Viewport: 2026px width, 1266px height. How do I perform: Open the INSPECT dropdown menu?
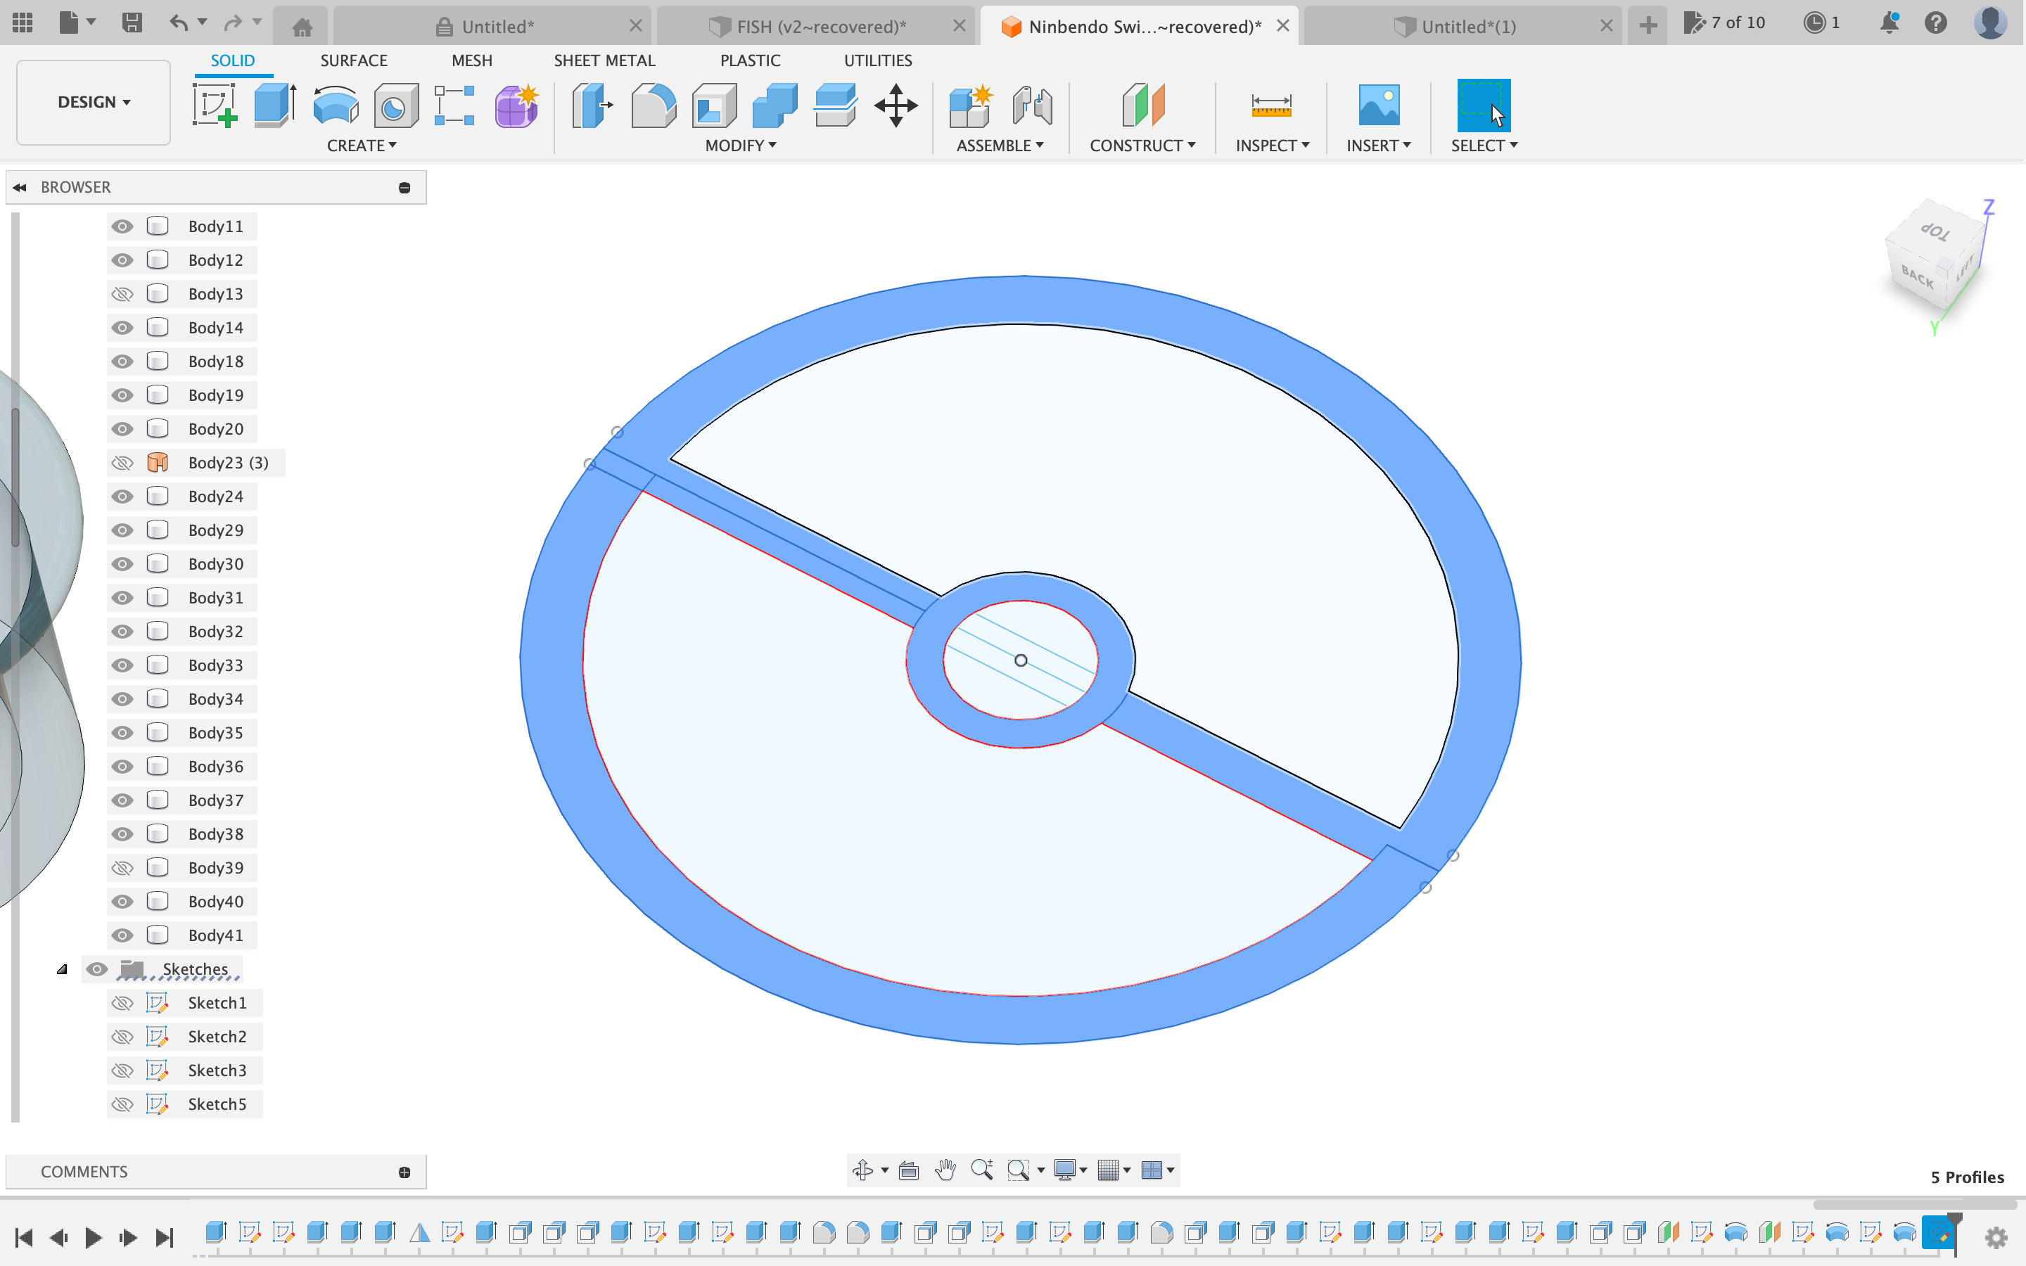point(1273,146)
